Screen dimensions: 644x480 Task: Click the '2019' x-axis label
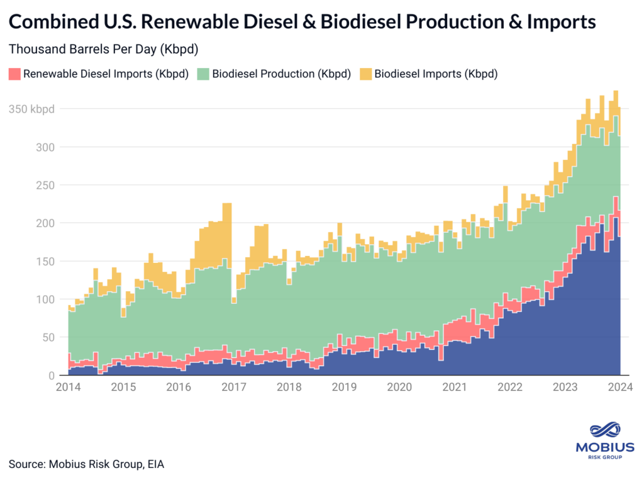coord(344,387)
